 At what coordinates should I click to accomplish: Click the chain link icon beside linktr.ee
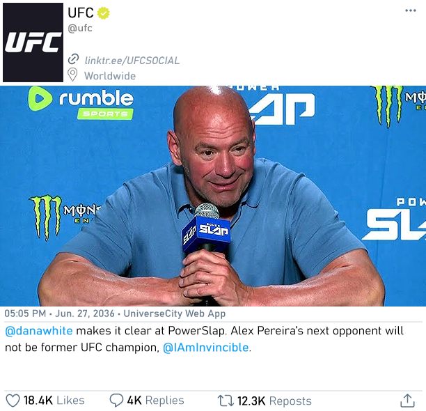[x=73, y=59]
